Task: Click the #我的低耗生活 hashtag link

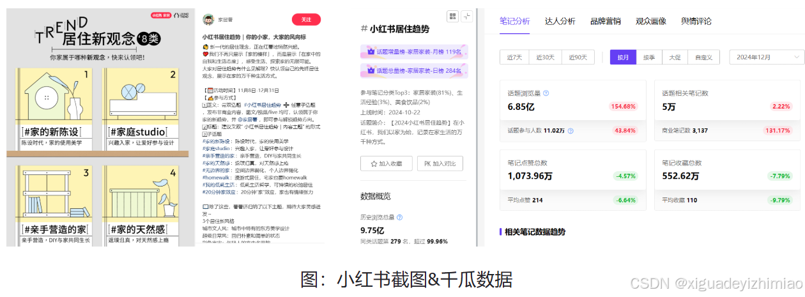Action: [x=218, y=185]
